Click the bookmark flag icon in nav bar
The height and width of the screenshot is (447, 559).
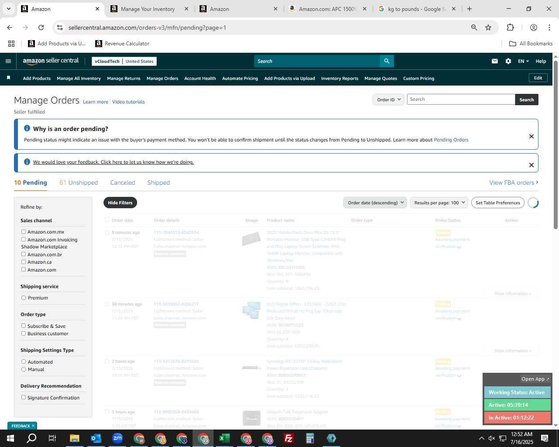[8, 78]
